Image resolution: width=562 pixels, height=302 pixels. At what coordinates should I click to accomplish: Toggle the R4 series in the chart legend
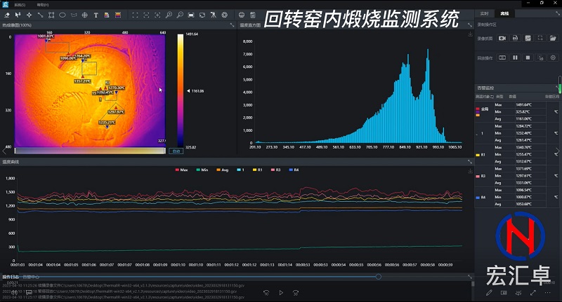click(294, 170)
